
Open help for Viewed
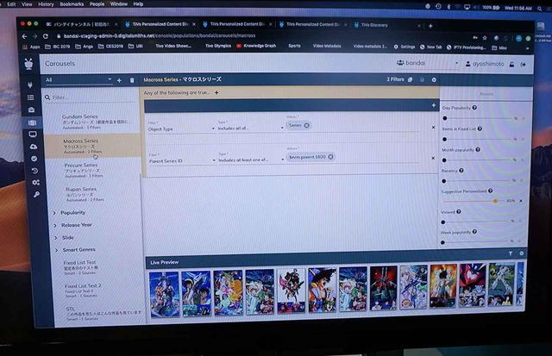[459, 211]
